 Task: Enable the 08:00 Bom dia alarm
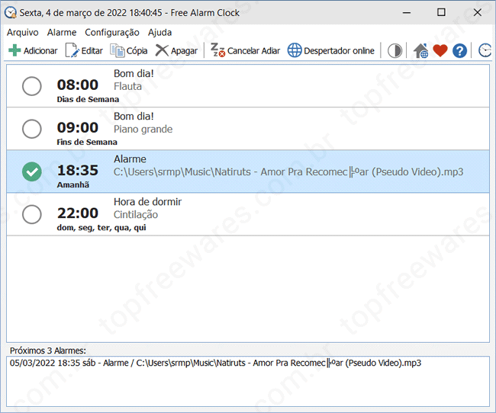pyautogui.click(x=32, y=86)
